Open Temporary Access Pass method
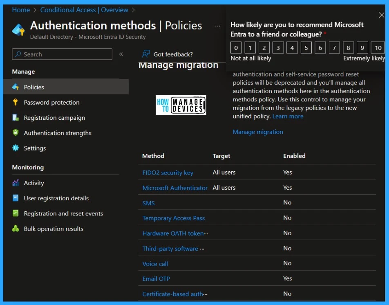 pyautogui.click(x=173, y=218)
